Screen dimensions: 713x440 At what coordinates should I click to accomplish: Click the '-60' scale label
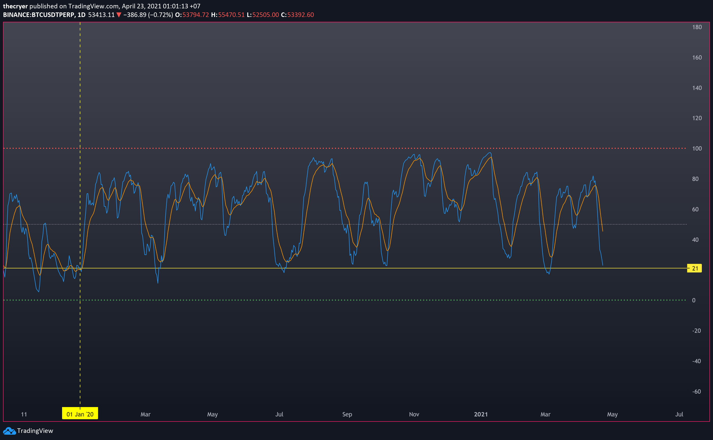point(697,391)
